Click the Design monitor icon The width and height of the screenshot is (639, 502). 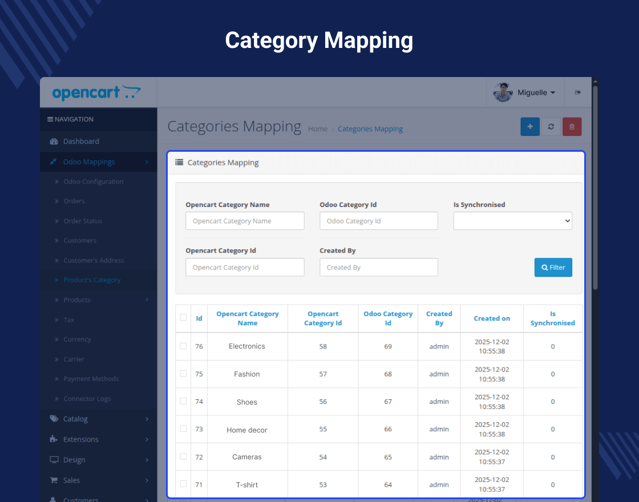[54, 460]
